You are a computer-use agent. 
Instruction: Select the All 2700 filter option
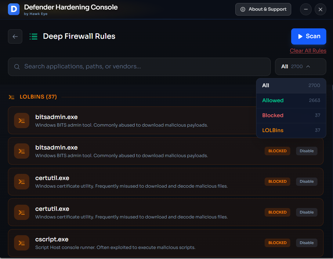click(291, 85)
